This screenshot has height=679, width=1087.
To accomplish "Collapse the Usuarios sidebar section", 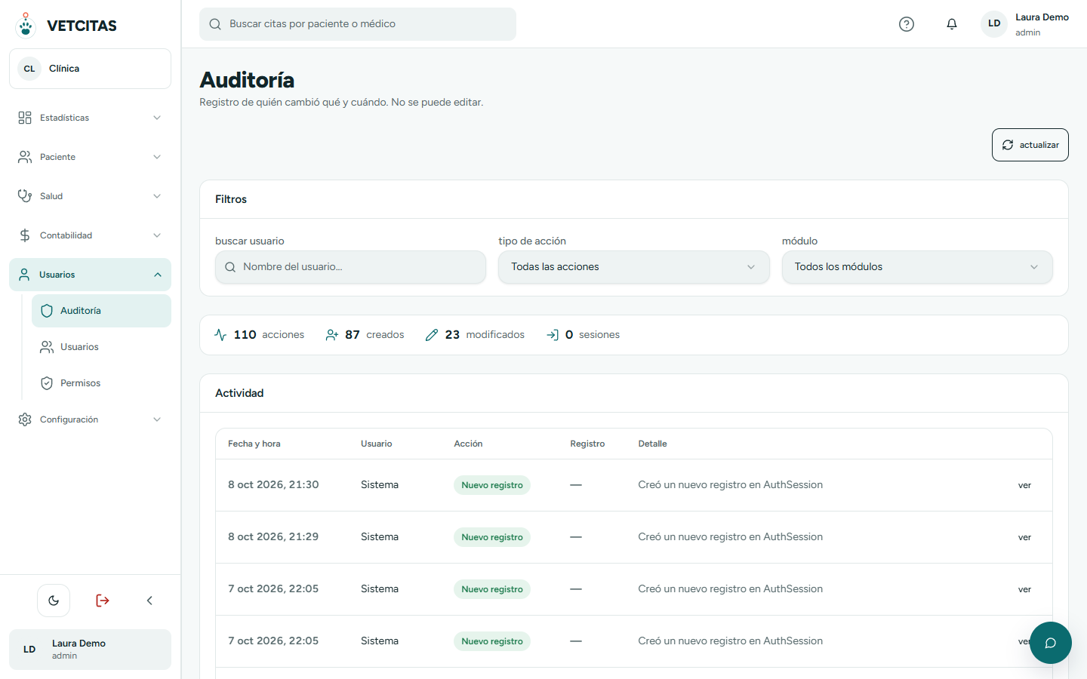I will pos(90,275).
